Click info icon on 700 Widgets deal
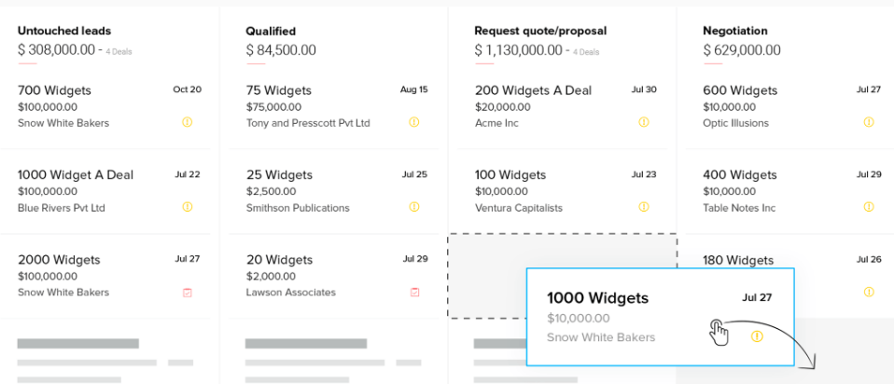 point(187,122)
